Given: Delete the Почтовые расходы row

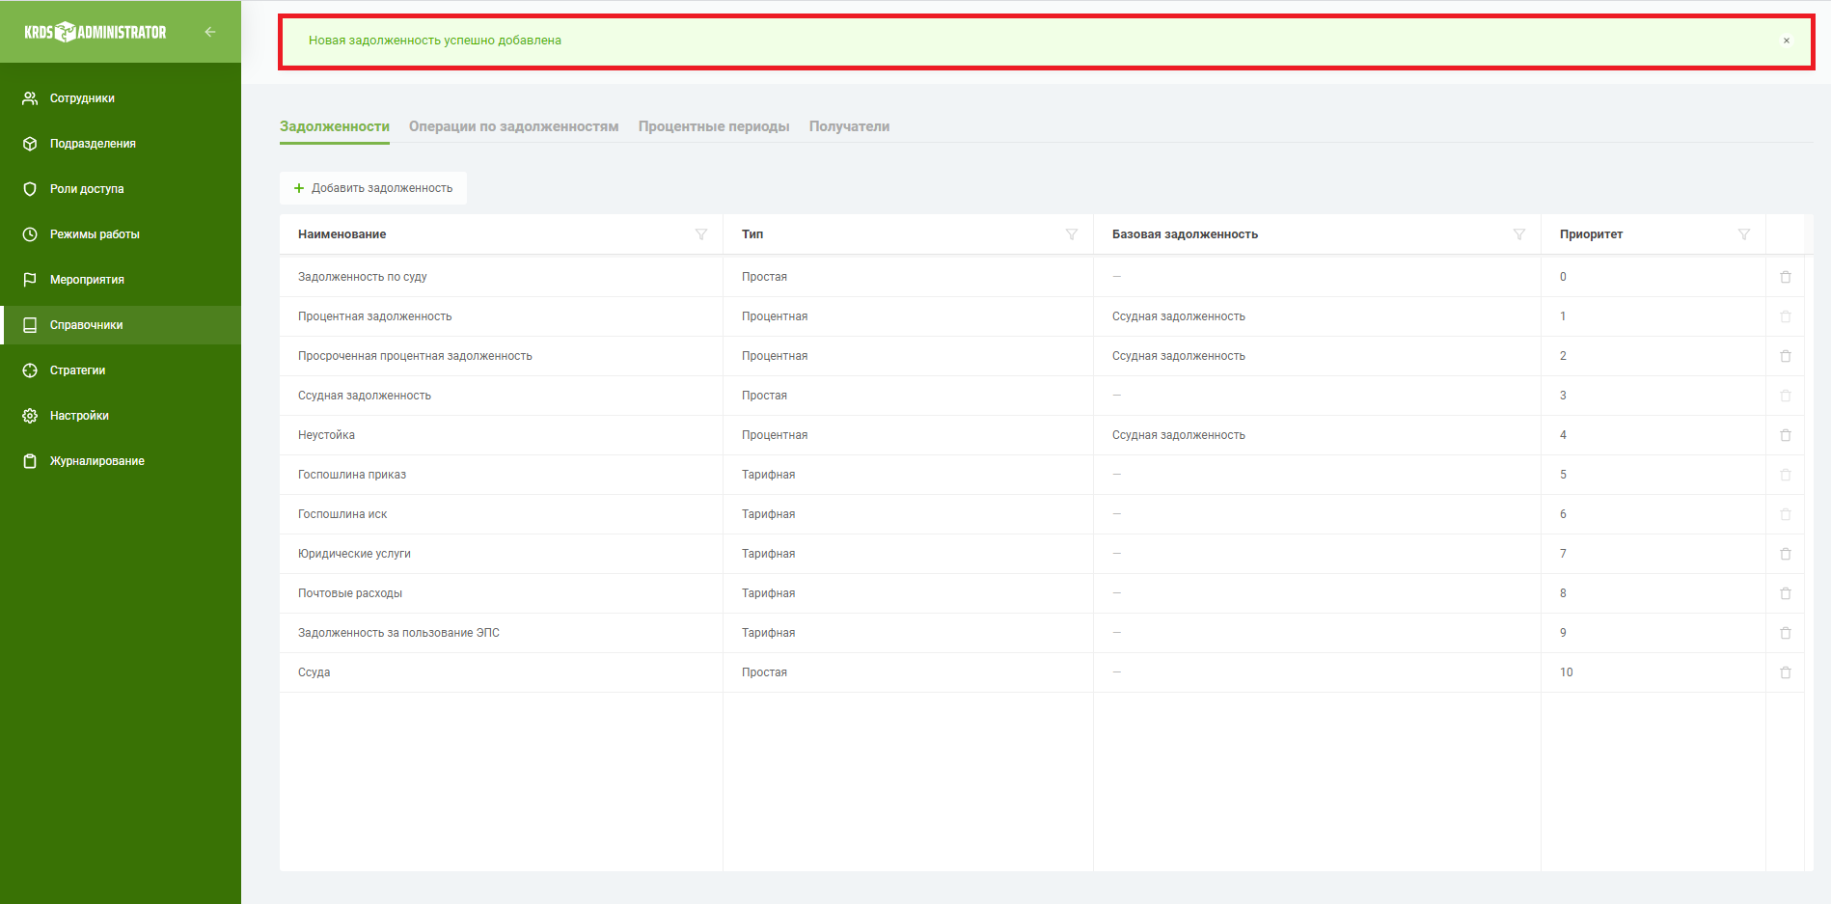Looking at the screenshot, I should (1786, 593).
